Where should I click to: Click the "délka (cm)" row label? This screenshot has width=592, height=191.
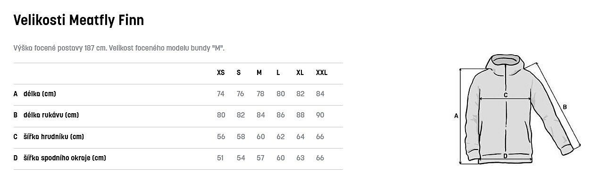pos(40,94)
